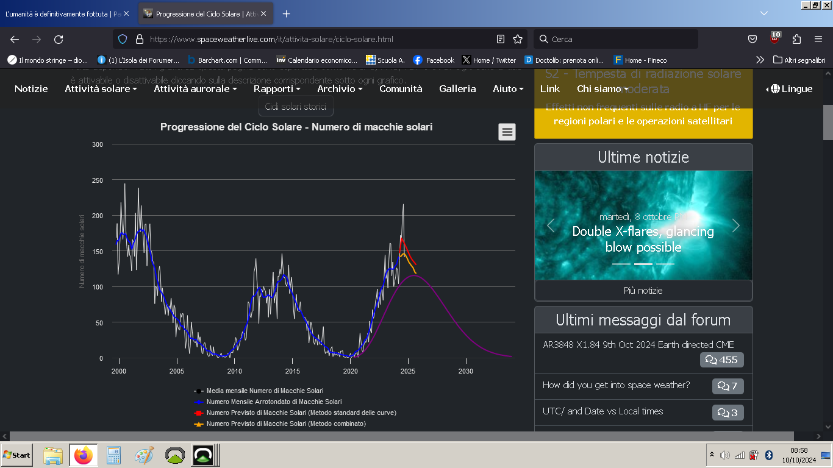Open the Il mondo stringe bookmark
The image size is (833, 468).
[x=48, y=60]
